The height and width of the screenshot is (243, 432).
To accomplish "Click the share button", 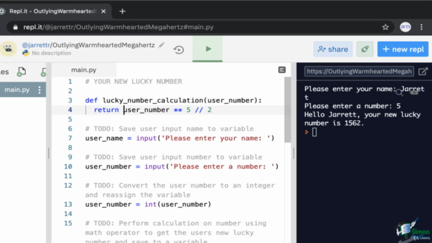I will click(333, 49).
